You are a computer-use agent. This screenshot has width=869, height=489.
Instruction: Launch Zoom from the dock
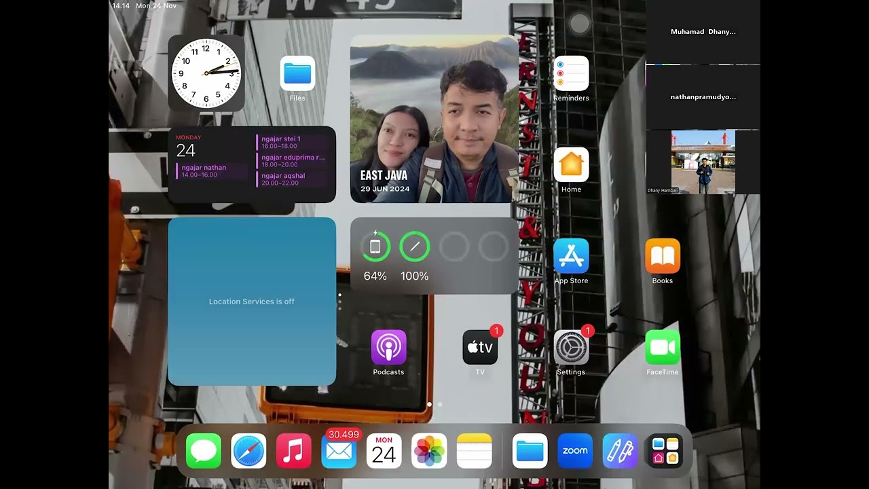[575, 451]
